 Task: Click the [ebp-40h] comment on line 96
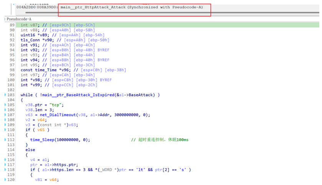[84, 60]
